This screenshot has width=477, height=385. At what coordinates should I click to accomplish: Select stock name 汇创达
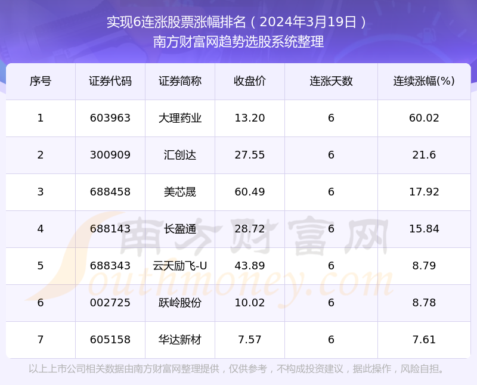point(180,155)
